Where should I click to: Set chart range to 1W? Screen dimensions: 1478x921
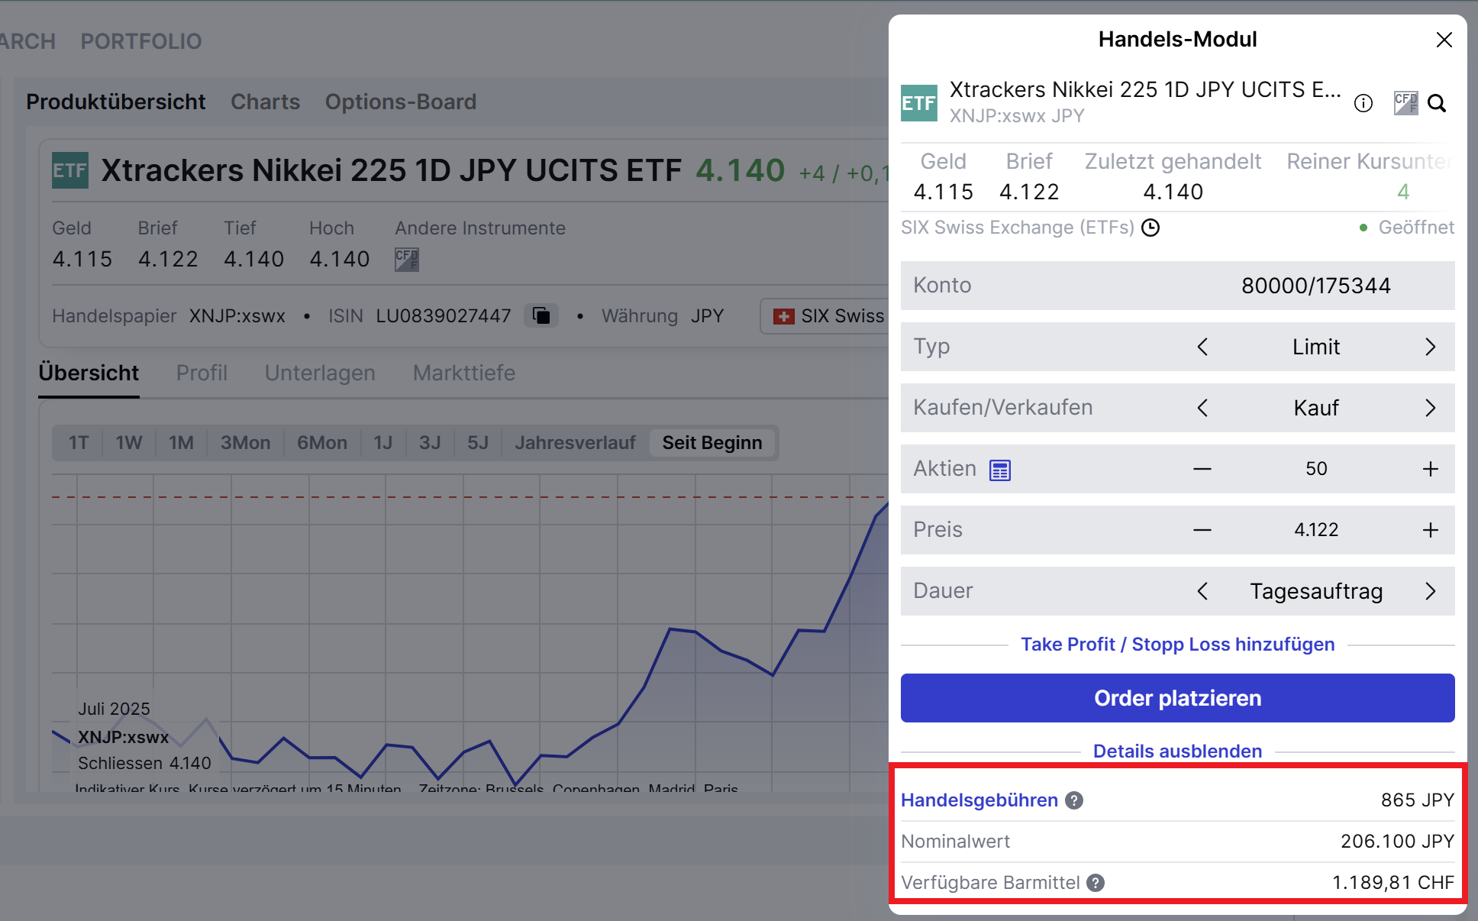pyautogui.click(x=129, y=443)
